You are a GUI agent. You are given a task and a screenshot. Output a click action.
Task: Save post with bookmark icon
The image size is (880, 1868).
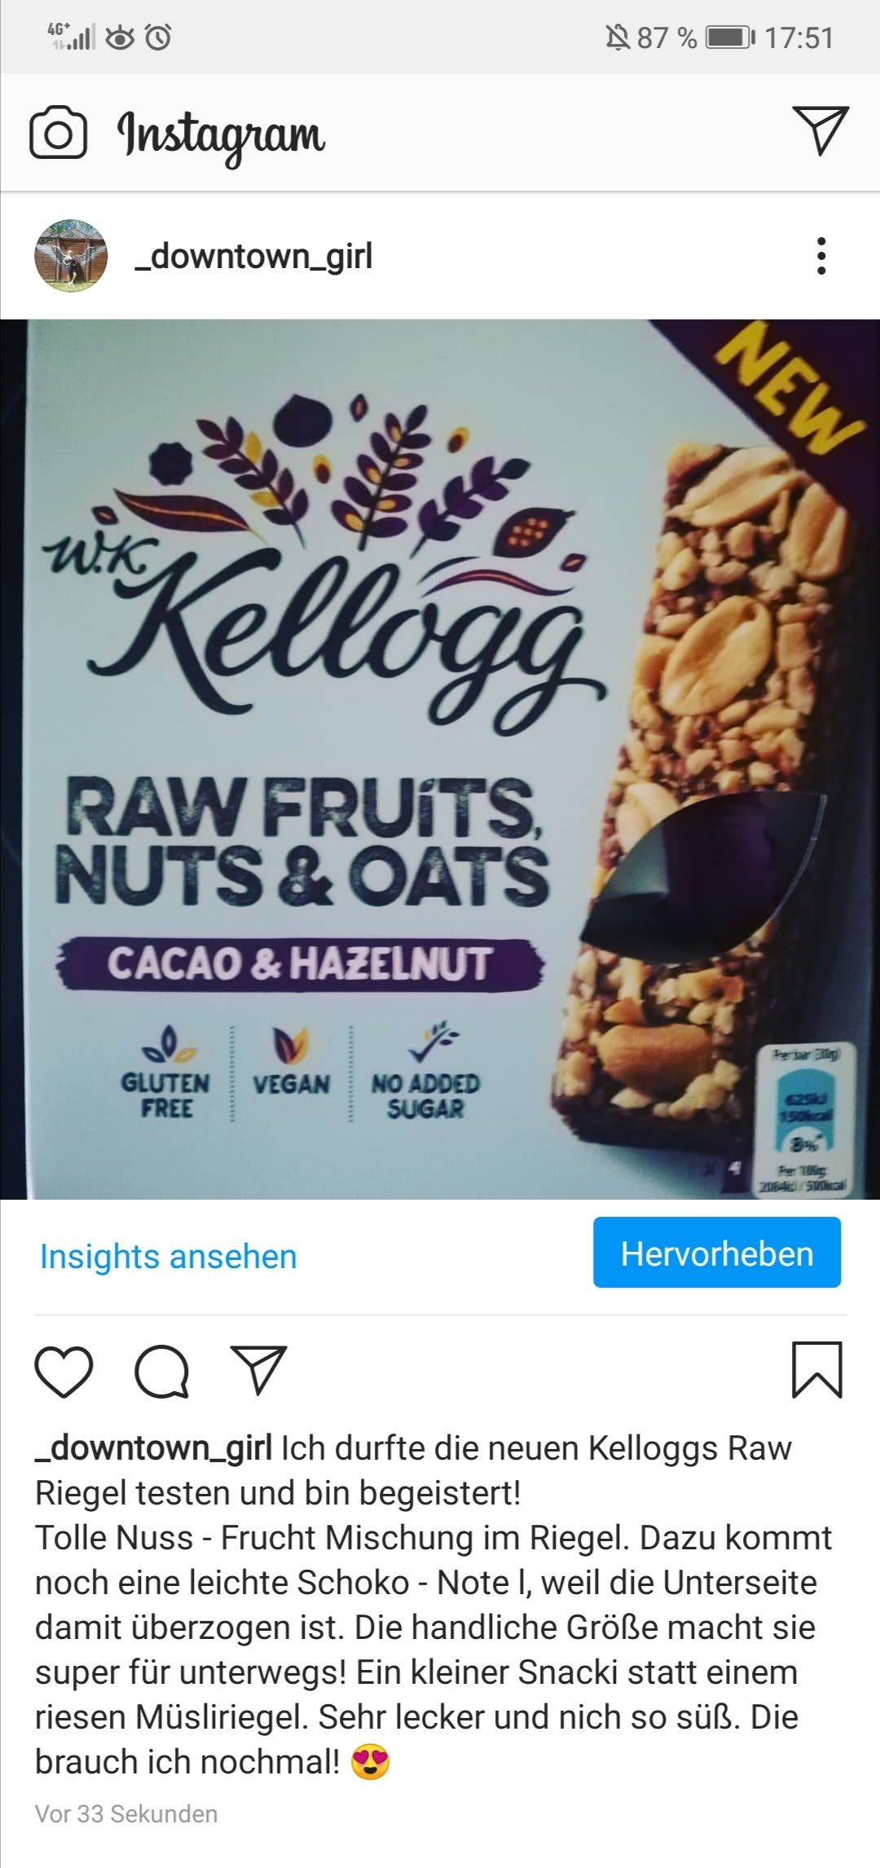pos(817,1370)
